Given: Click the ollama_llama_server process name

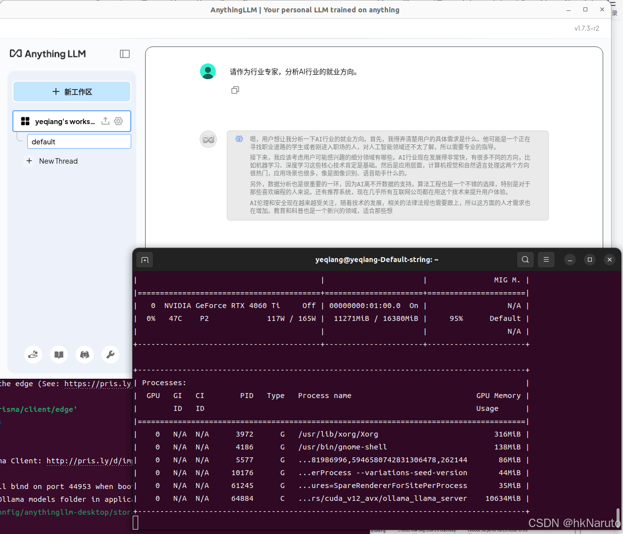Looking at the screenshot, I should coord(383,498).
